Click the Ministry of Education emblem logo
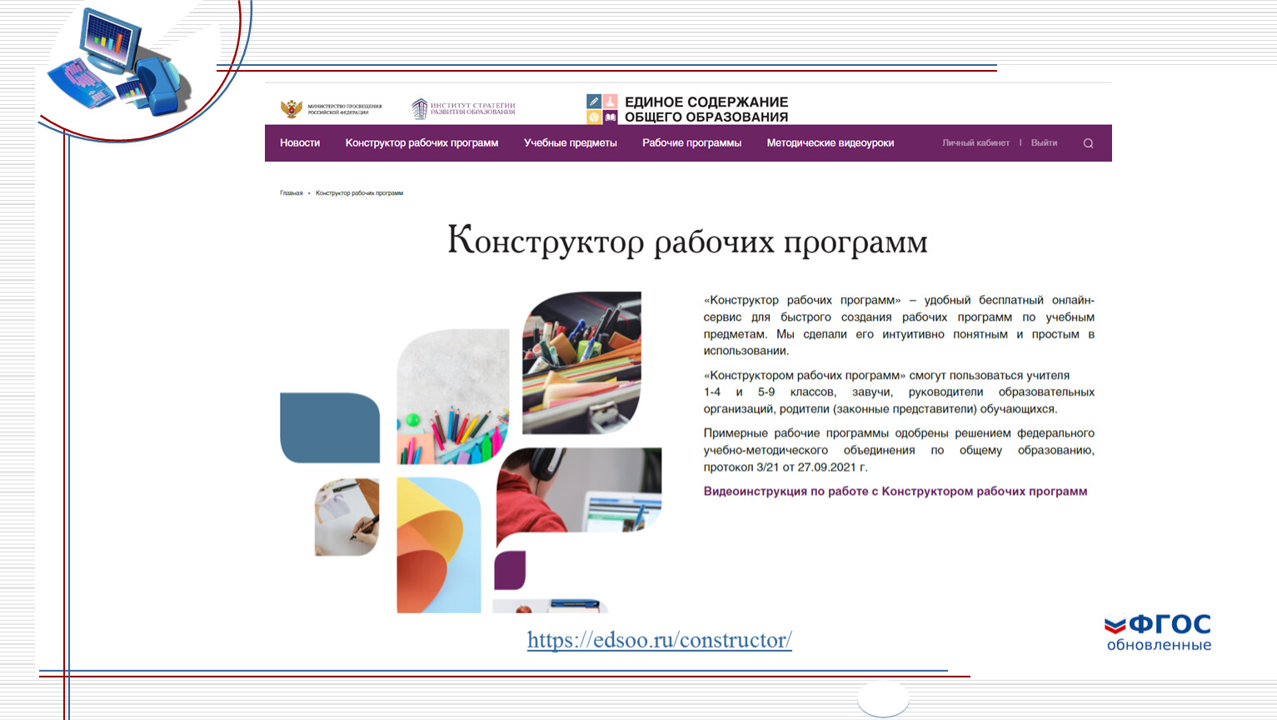The width and height of the screenshot is (1277, 720). pyautogui.click(x=292, y=108)
